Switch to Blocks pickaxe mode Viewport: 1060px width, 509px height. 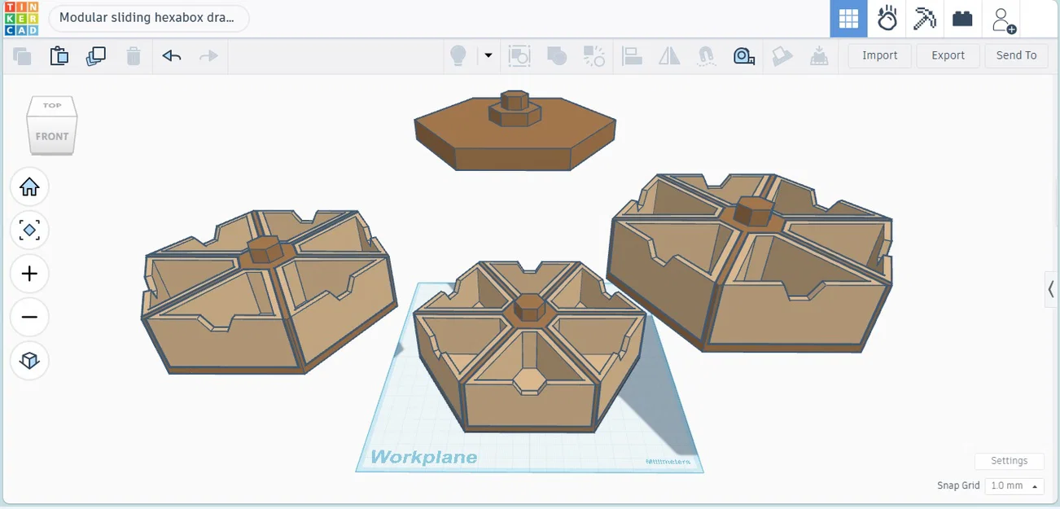[x=925, y=19]
